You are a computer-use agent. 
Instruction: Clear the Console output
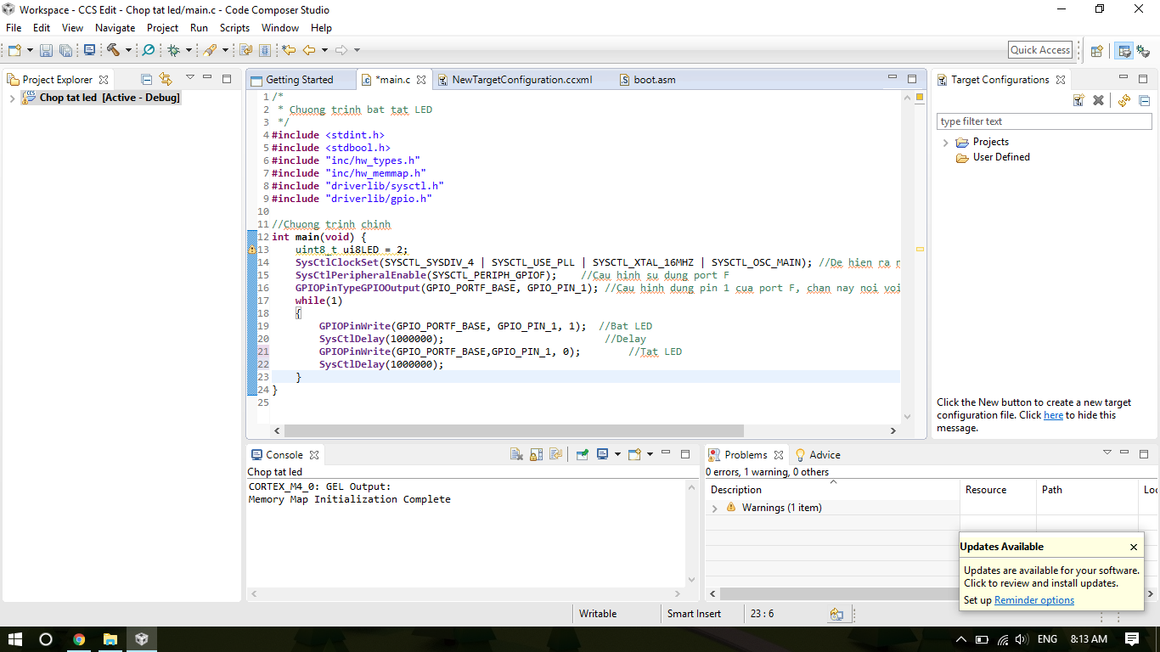pos(516,454)
